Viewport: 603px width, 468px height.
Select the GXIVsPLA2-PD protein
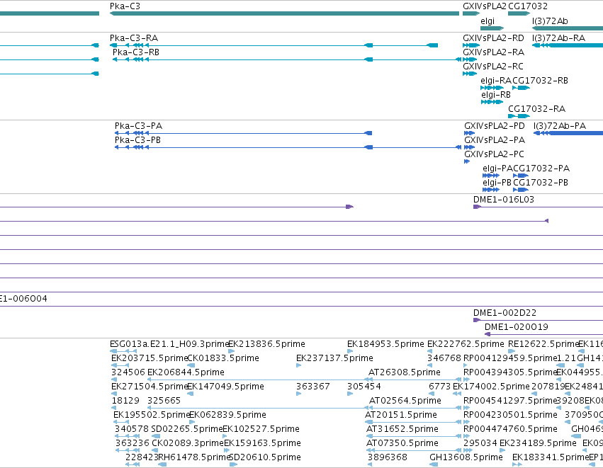coord(469,133)
